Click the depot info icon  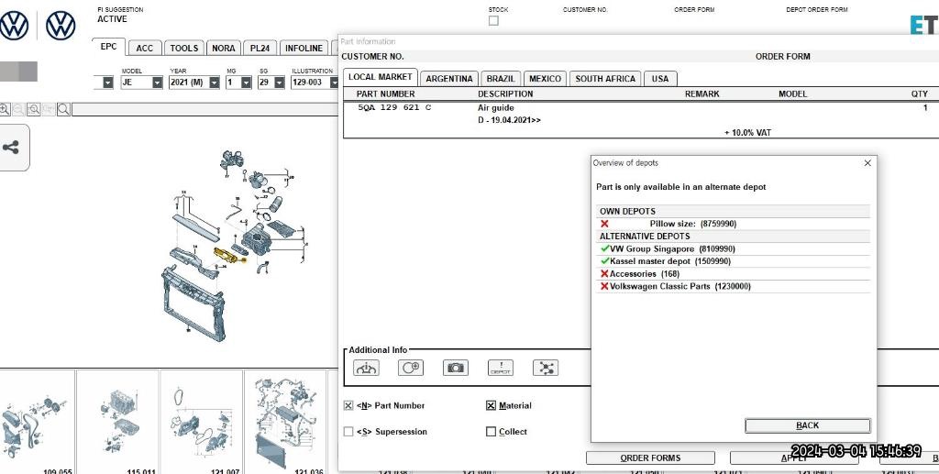pos(500,368)
